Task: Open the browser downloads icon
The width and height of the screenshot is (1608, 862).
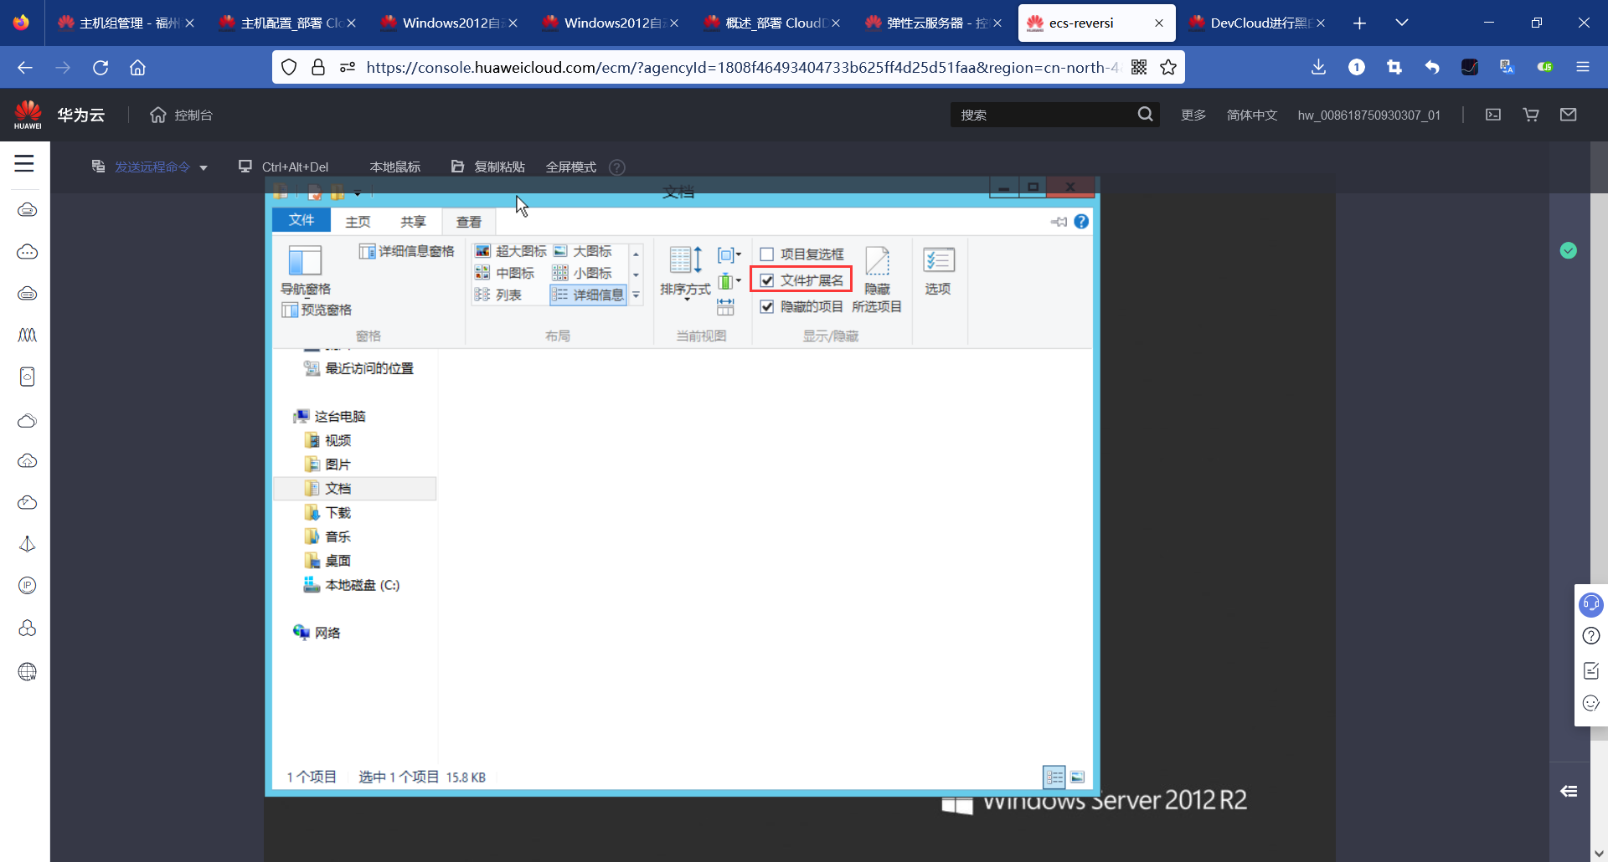Action: point(1319,67)
